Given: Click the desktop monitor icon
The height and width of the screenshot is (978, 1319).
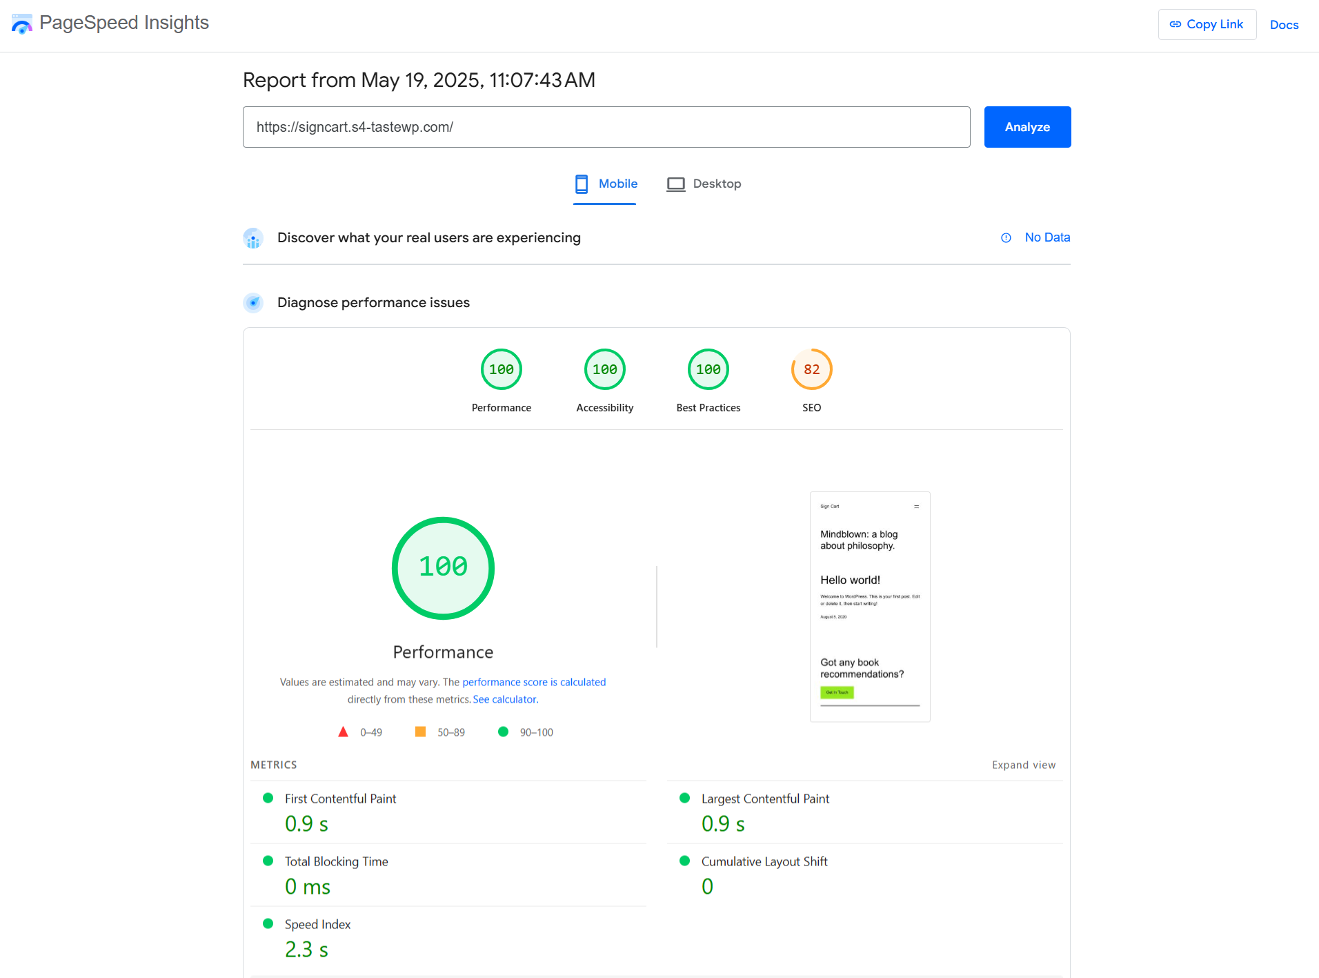Looking at the screenshot, I should pos(675,184).
